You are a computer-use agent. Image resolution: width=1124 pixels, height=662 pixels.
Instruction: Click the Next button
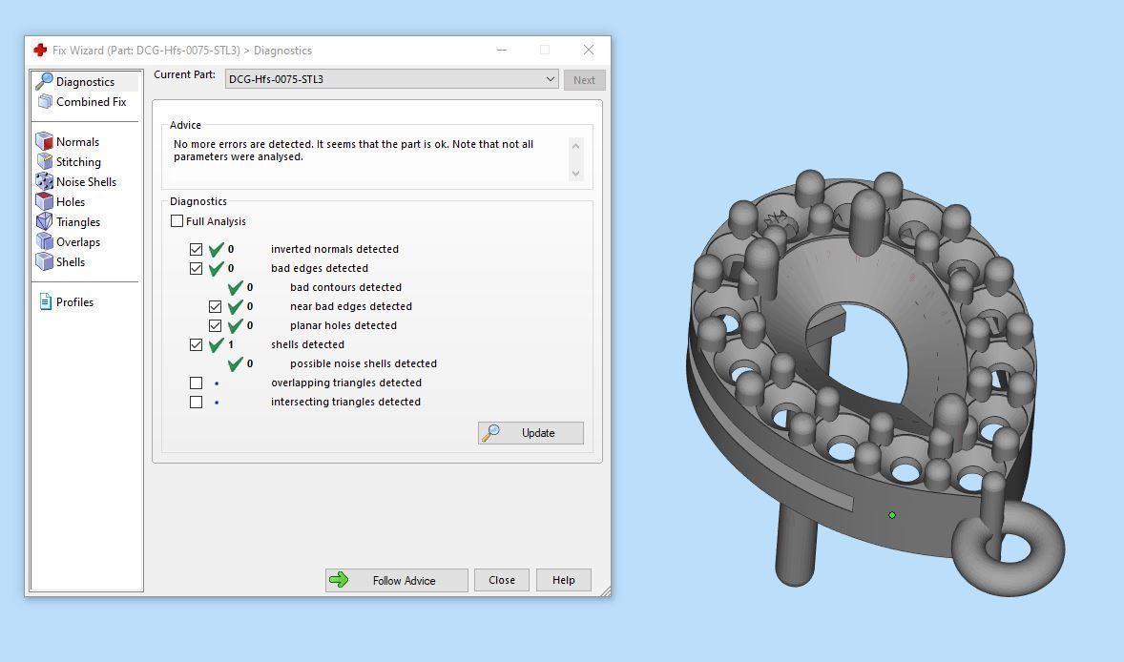pos(584,80)
